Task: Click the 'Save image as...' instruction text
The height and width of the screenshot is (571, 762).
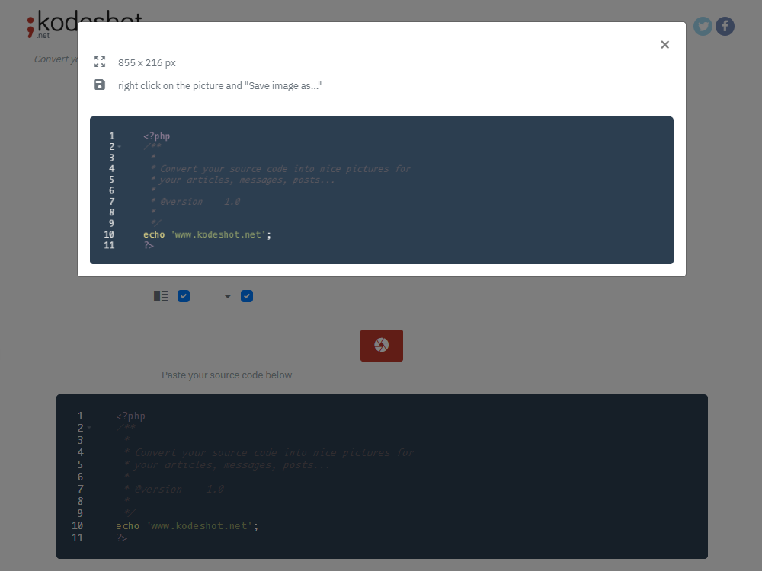Action: pyautogui.click(x=219, y=85)
